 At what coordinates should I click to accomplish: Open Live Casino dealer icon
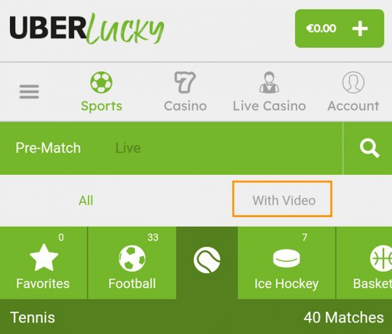coord(269,83)
